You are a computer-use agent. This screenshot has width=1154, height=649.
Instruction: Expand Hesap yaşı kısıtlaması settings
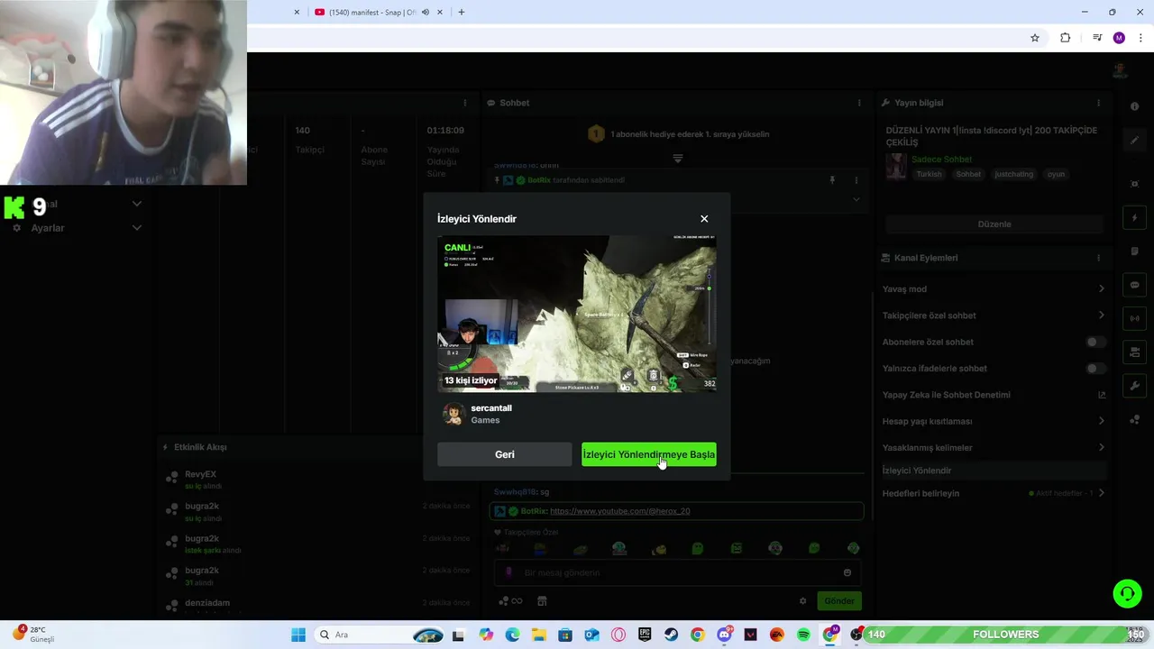(1101, 421)
